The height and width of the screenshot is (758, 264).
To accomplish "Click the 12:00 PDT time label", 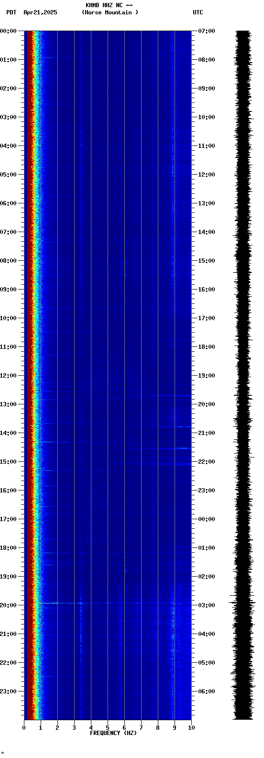I will click(x=8, y=376).
